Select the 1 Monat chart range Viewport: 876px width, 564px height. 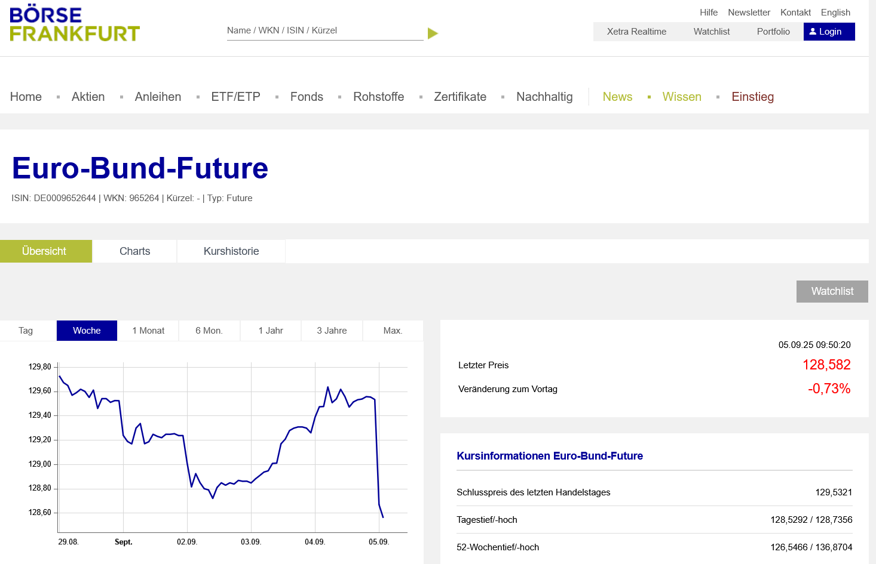point(148,331)
